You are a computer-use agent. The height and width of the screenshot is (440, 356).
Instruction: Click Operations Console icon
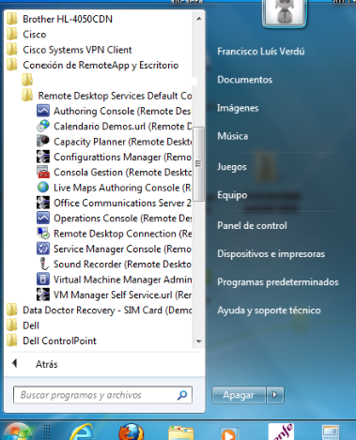pyautogui.click(x=43, y=218)
